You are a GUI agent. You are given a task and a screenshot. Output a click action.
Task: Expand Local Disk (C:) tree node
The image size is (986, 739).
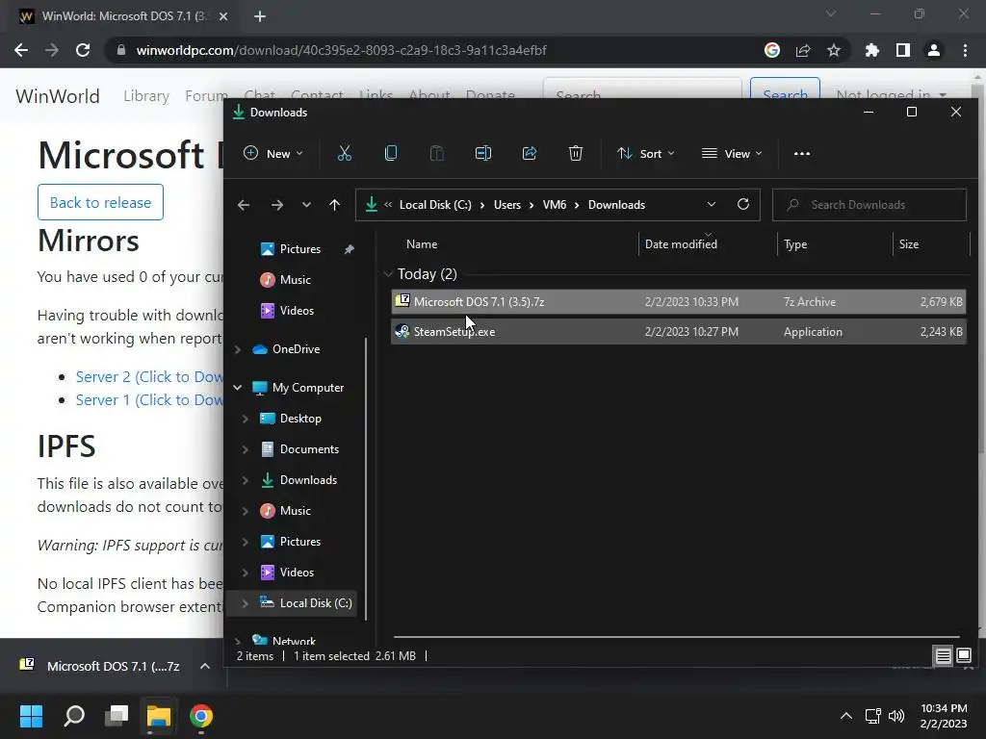pos(246,603)
